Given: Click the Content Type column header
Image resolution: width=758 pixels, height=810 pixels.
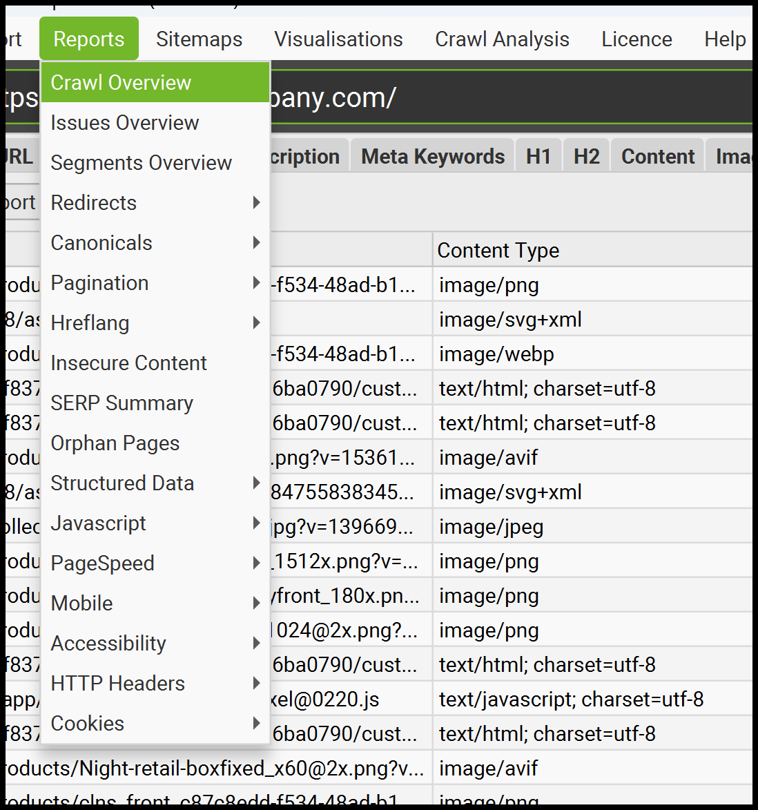Looking at the screenshot, I should [x=592, y=250].
